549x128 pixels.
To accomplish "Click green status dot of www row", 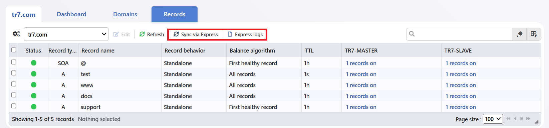I will pos(34,85).
